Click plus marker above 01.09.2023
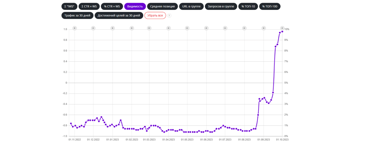The width and height of the screenshot is (369, 142). click(x=264, y=28)
